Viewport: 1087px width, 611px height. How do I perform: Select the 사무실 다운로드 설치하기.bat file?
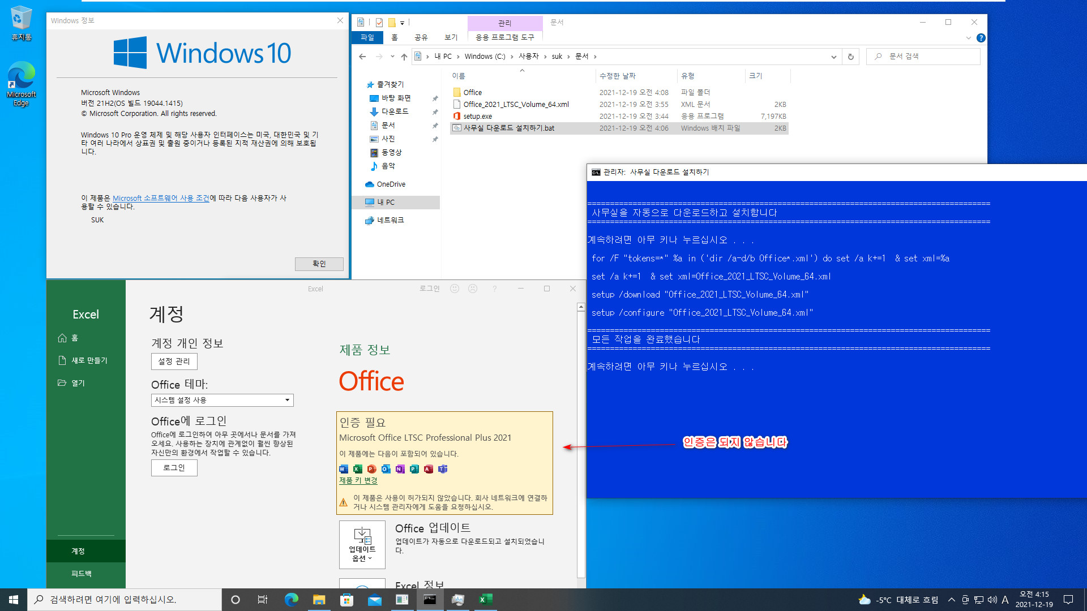(x=619, y=128)
